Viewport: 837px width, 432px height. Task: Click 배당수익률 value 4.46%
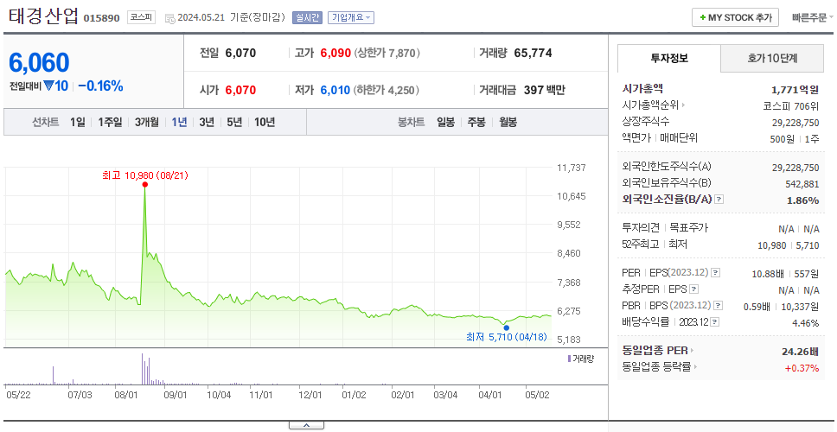click(806, 323)
